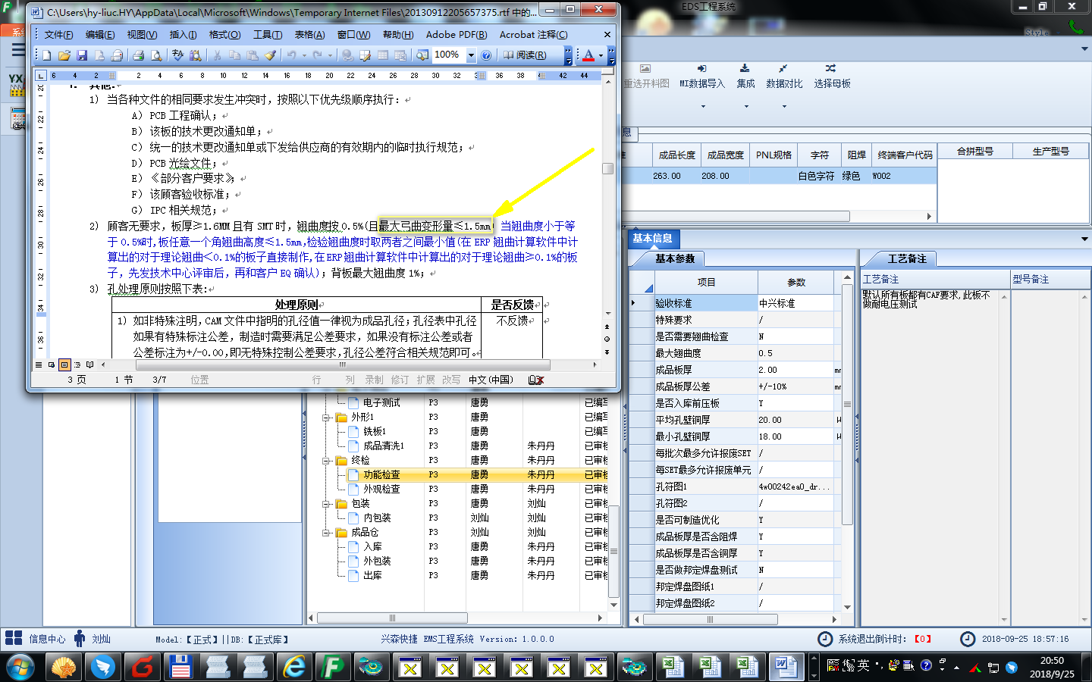Viewport: 1092px width, 682px height.
Task: Click the 集成 toolbar button
Action: 745,77
